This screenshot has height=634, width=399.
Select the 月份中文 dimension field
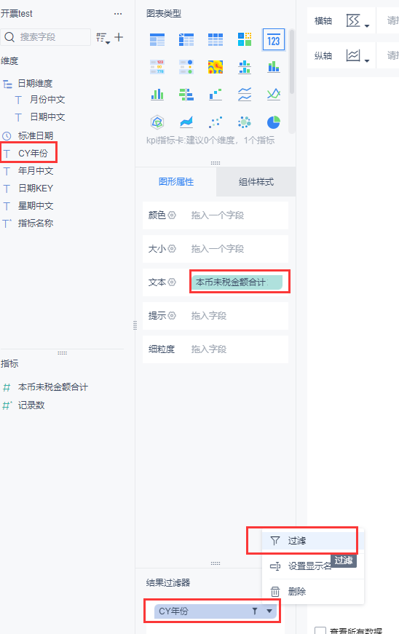pyautogui.click(x=47, y=100)
